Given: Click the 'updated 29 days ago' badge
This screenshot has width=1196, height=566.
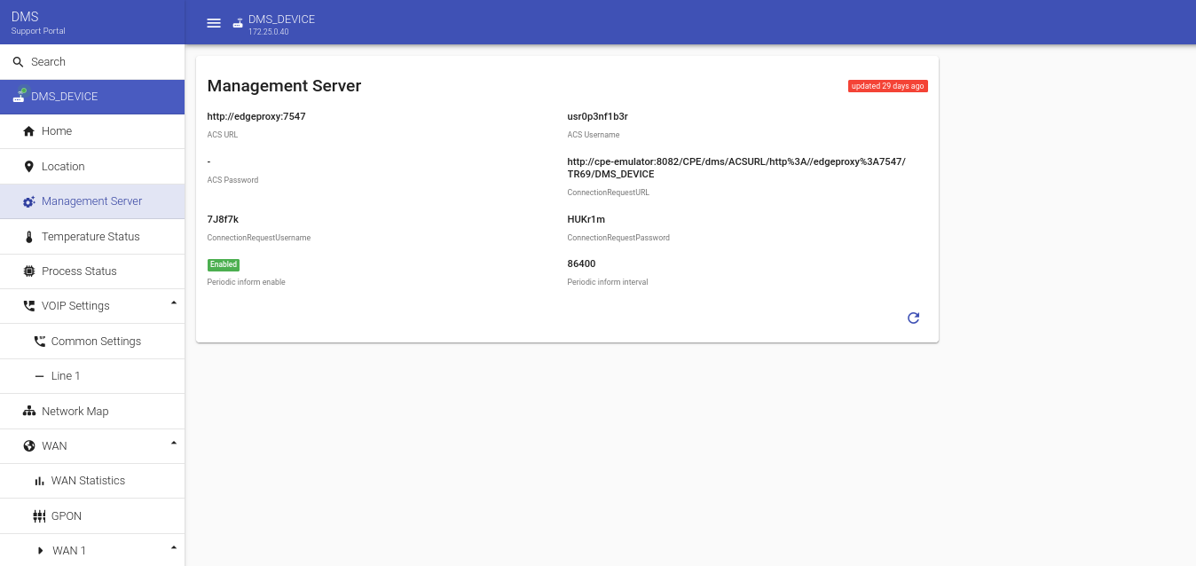Looking at the screenshot, I should [887, 86].
